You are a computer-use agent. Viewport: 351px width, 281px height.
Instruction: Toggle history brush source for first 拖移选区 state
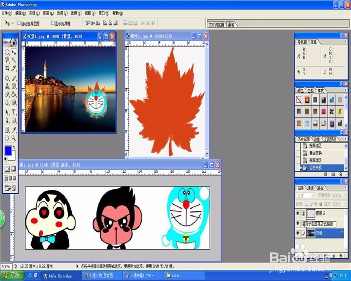coord(298,146)
